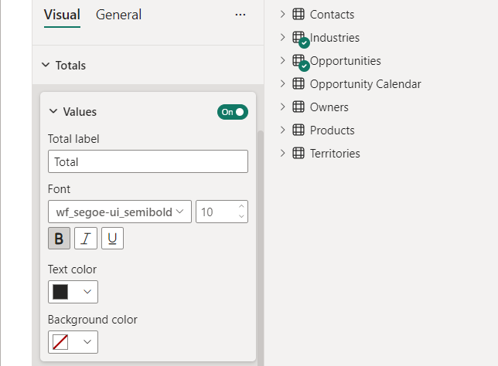Click the Owners table icon
Image resolution: width=498 pixels, height=366 pixels.
[298, 107]
